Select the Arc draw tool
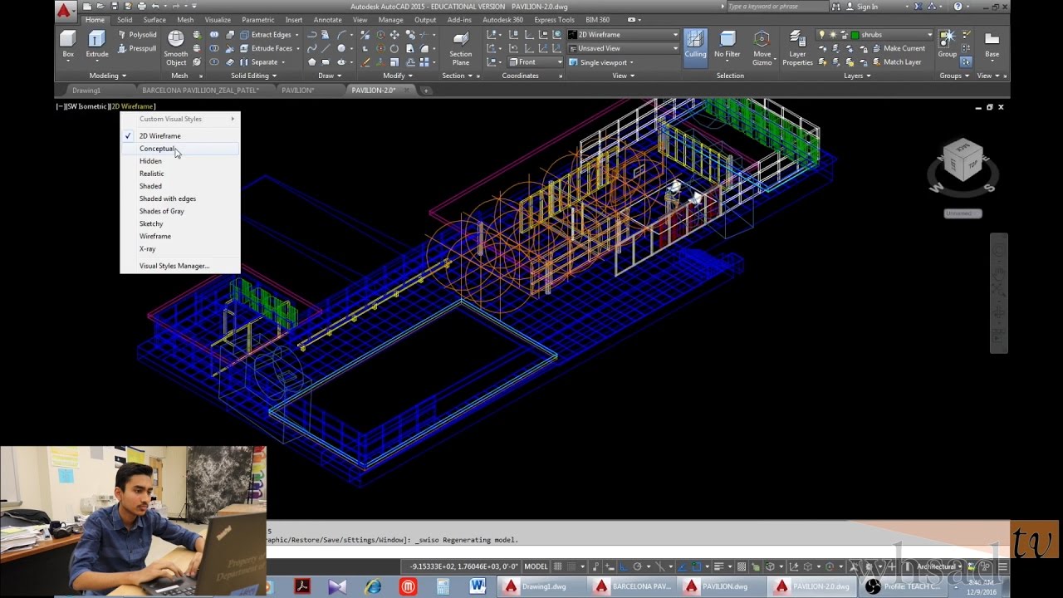Viewport: 1063px width, 598px height. pyautogui.click(x=341, y=35)
